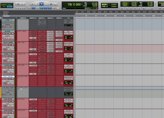The width and height of the screenshot is (164, 118).
Task: Toggle Slip edit mode
Action: pyautogui.click(x=4, y=6)
